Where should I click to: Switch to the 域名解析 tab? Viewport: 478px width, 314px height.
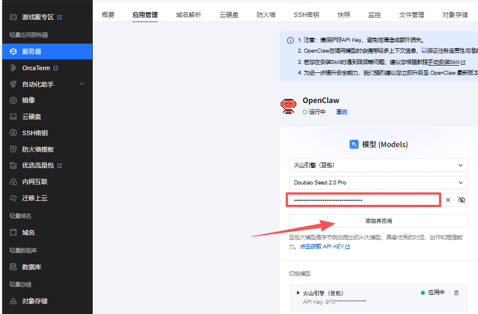pos(188,15)
